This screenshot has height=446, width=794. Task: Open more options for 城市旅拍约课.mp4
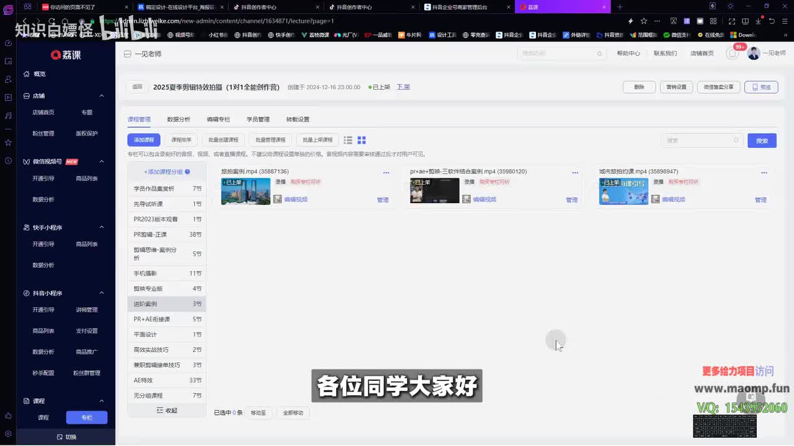tap(764, 172)
